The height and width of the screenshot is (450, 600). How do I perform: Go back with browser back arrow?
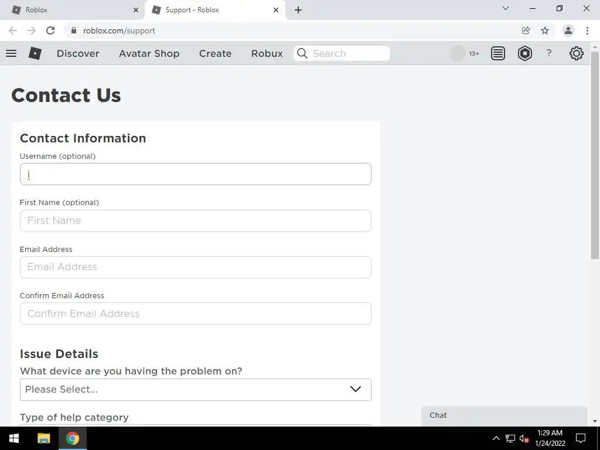(13, 30)
